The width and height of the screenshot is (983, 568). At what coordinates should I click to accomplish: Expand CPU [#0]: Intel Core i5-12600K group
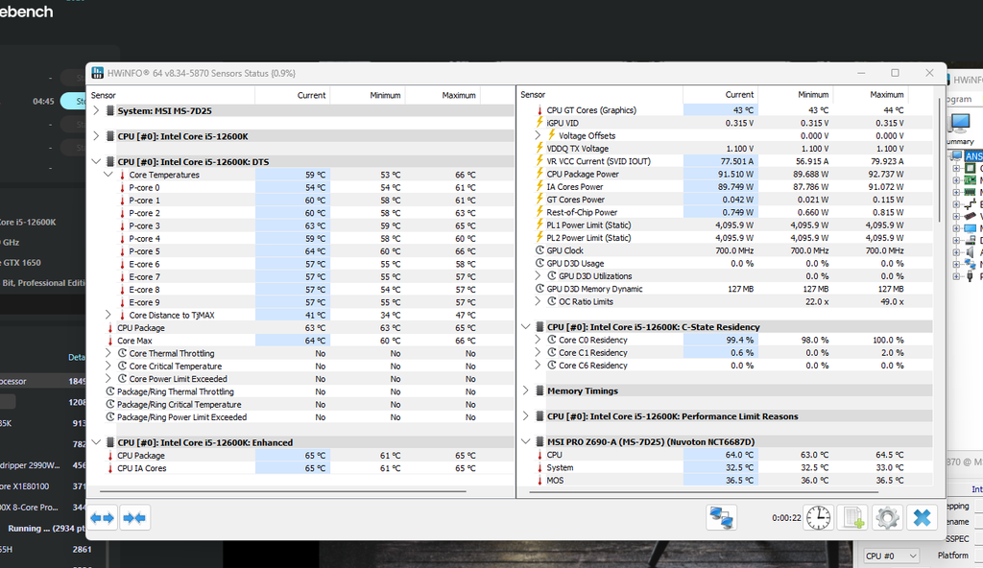[x=96, y=136]
